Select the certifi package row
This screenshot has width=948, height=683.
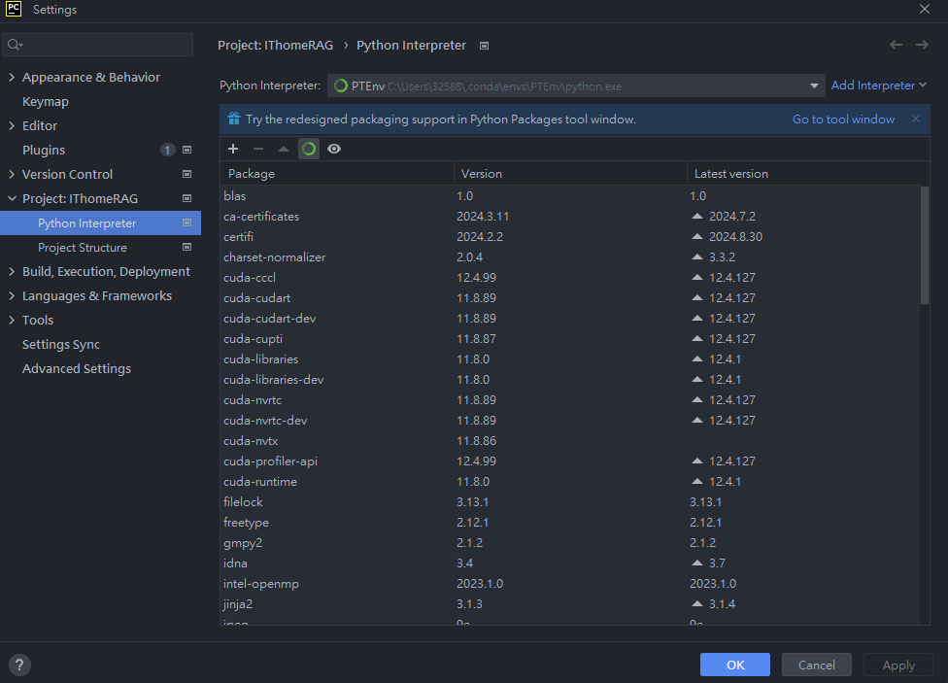tap(569, 236)
